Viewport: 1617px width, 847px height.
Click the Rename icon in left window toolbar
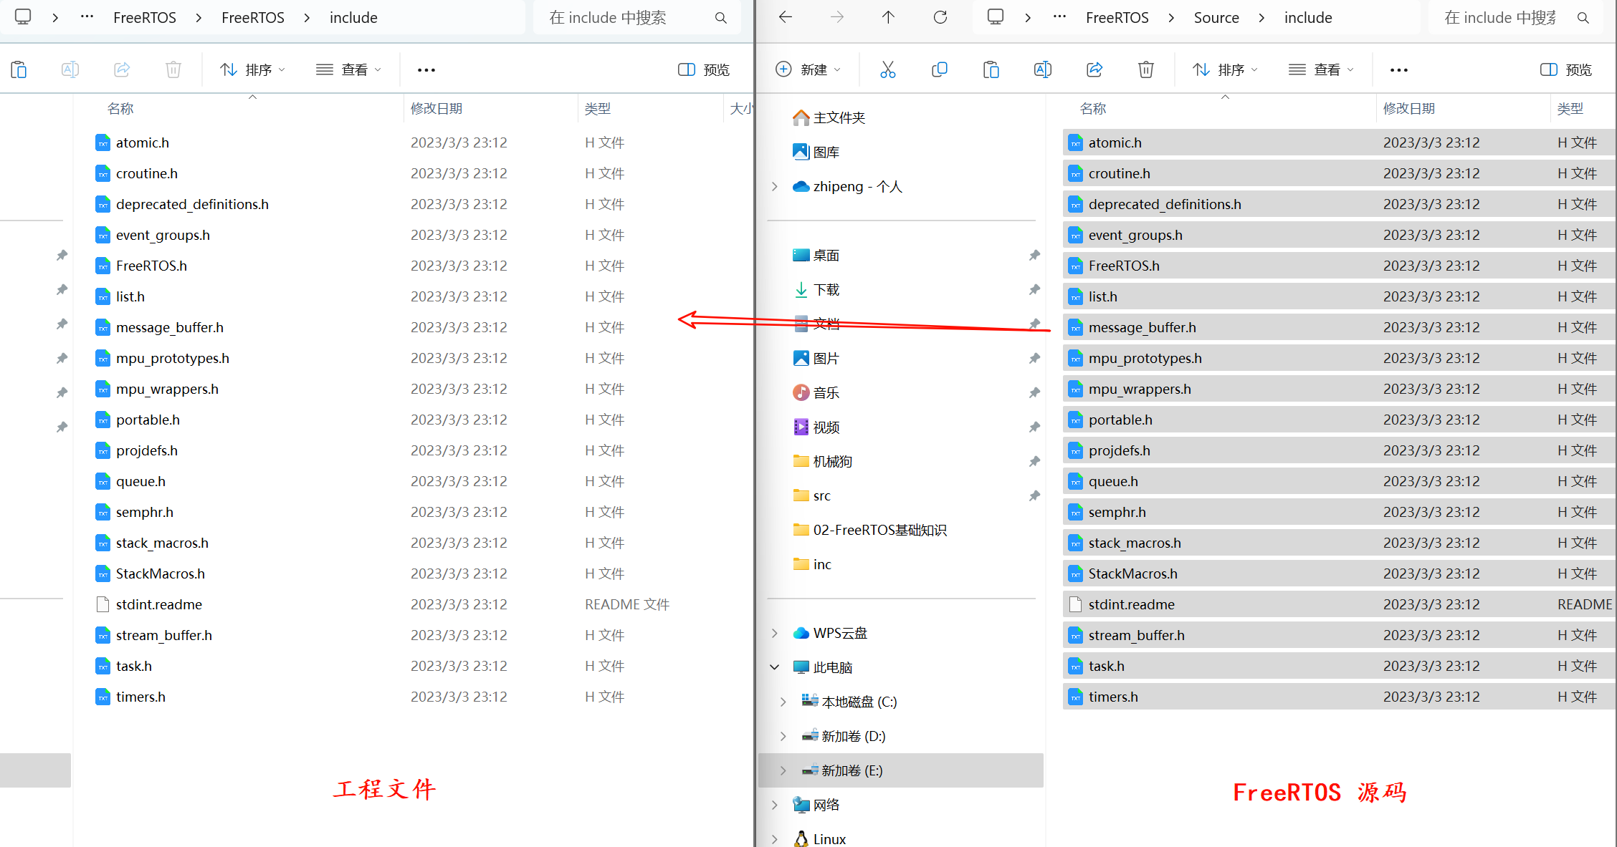pyautogui.click(x=70, y=69)
